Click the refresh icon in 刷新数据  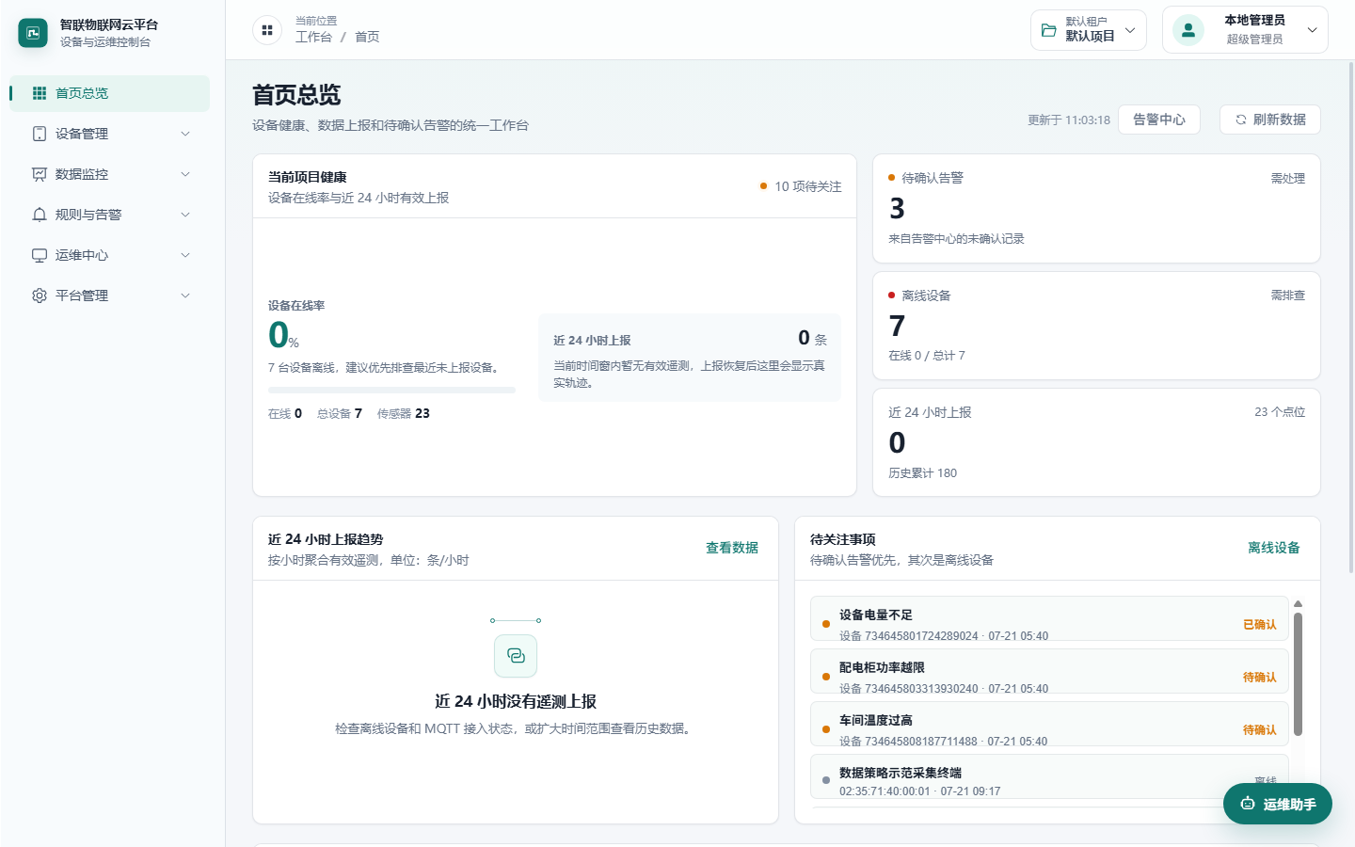[x=1241, y=120]
